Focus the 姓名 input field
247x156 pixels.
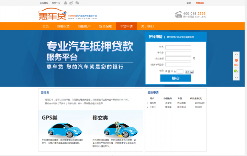pos(178,47)
